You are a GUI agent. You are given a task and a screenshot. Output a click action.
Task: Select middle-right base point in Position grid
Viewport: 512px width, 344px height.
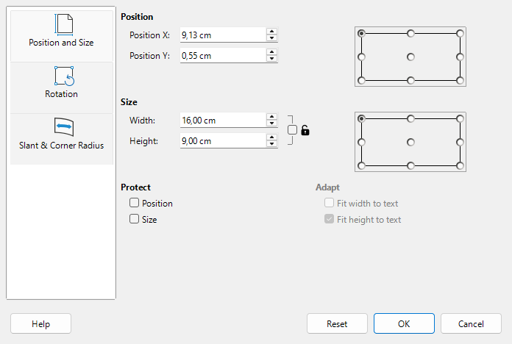point(460,57)
